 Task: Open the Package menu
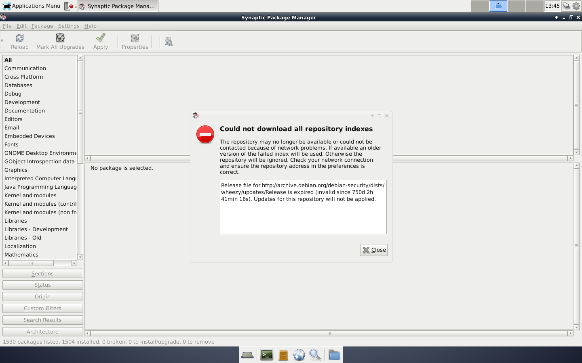pyautogui.click(x=42, y=26)
